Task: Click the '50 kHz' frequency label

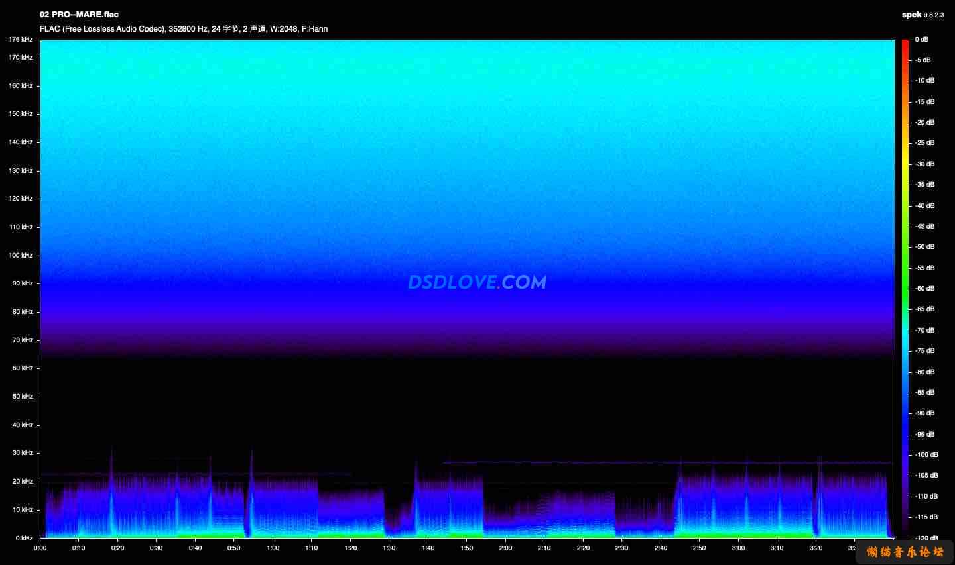Action: (23, 397)
